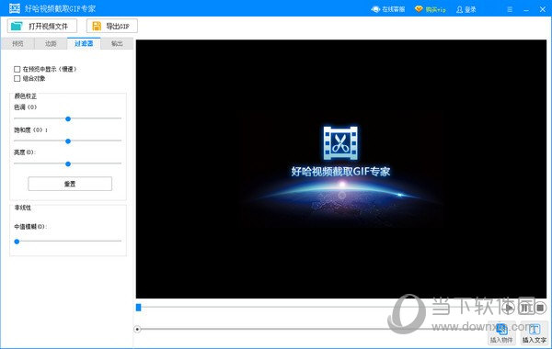
Task: Click 插入文字 insert text button
Action: point(534,333)
